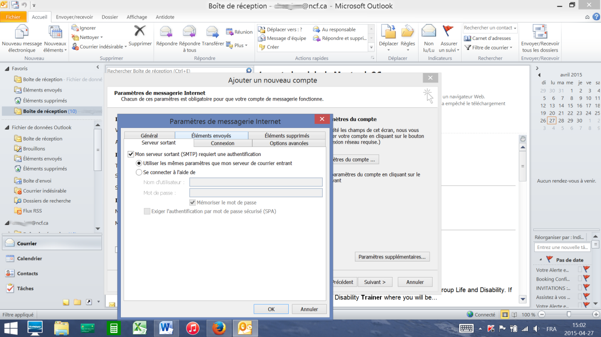
Task: Click the Répondre reply icon
Action: tap(166, 32)
